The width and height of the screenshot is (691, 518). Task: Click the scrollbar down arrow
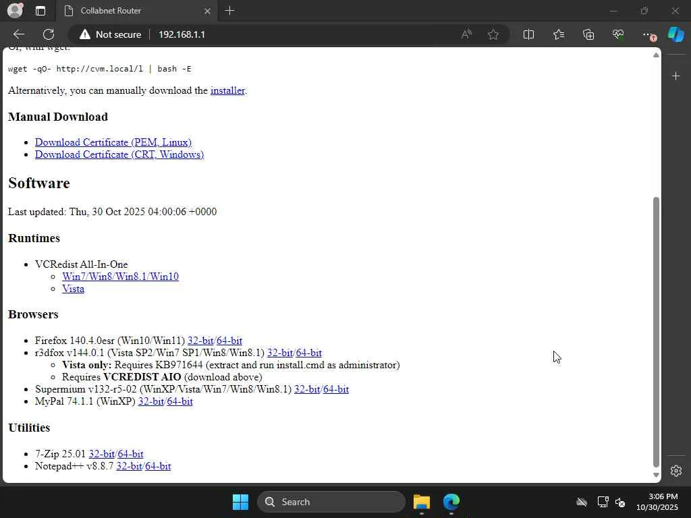pos(656,475)
